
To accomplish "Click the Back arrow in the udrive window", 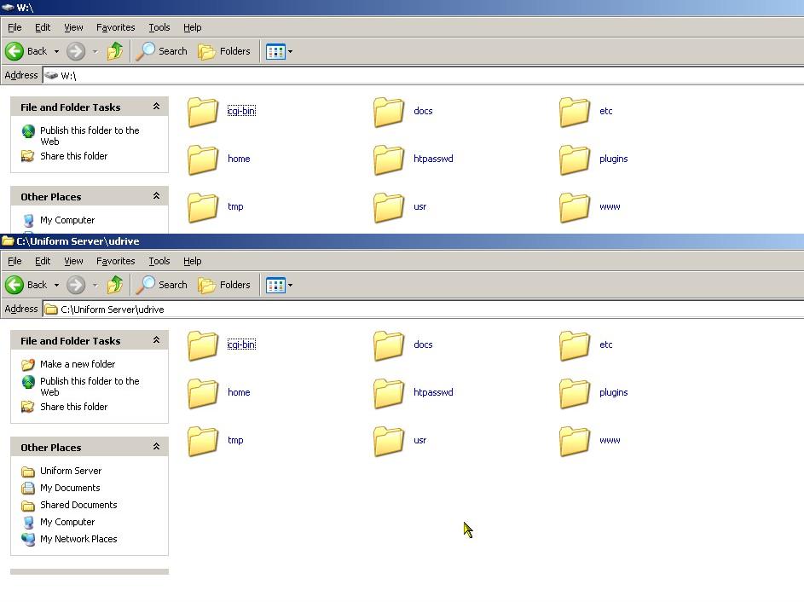I will click(14, 285).
